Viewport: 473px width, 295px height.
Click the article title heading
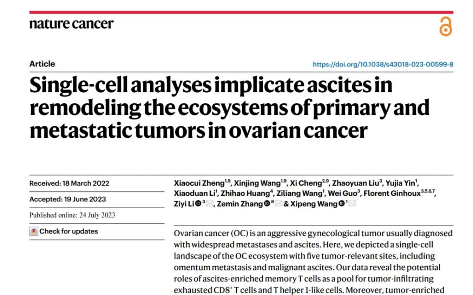pos(229,107)
